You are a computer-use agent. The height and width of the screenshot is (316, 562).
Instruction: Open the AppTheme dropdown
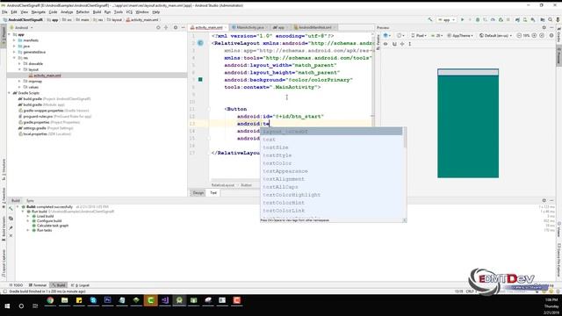(460, 35)
